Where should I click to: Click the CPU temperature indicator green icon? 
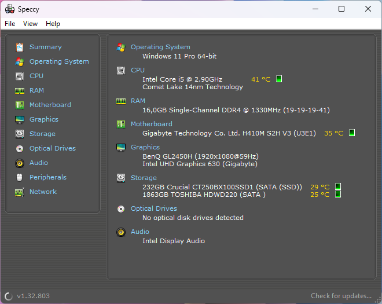point(279,79)
